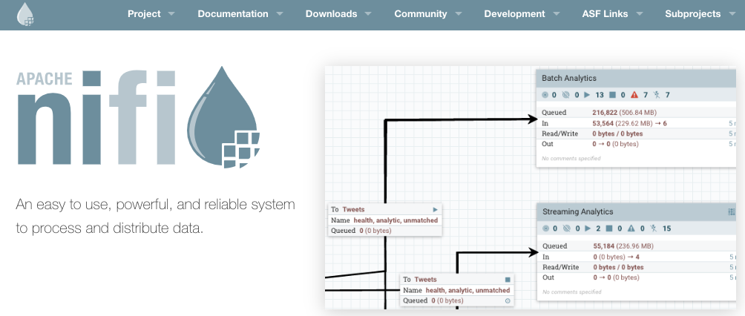Click Streaming Analytics disabled components icon
Image resolution: width=745 pixels, height=316 pixels.
click(654, 228)
